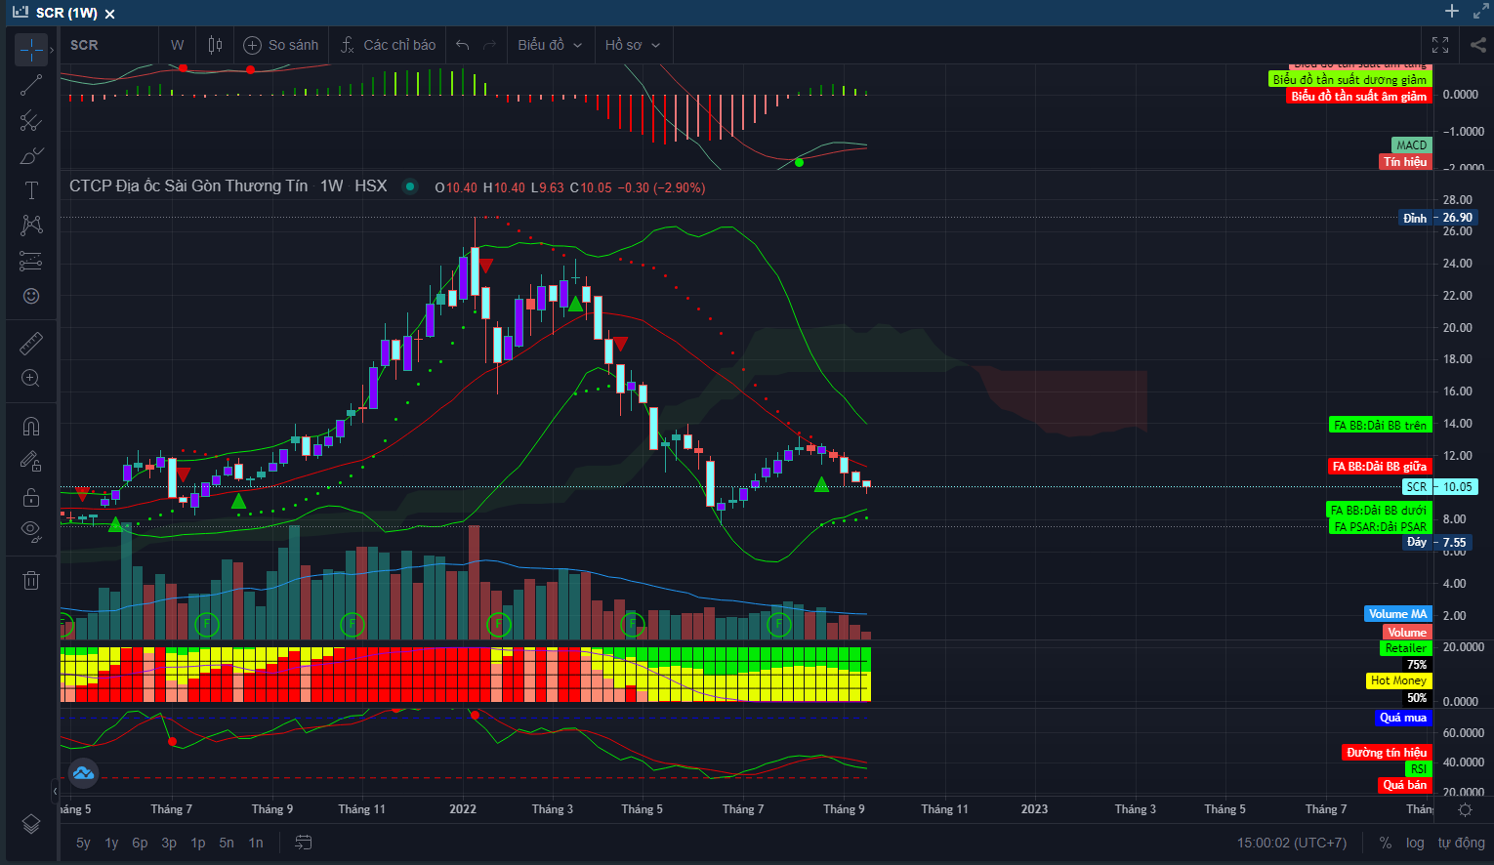Screen dimensions: 1494x865
Task: Click the So sánh compare button
Action: point(281,45)
